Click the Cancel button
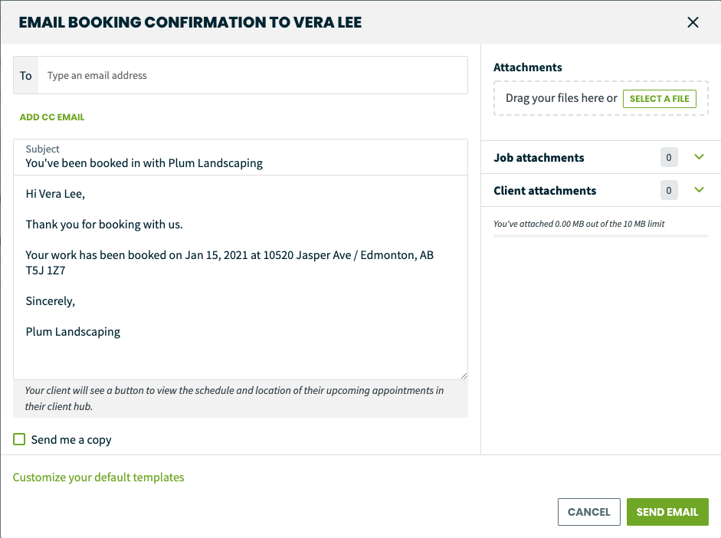 point(588,512)
